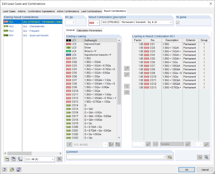Create a new result combination icon
215x174 pixels.
point(7,159)
